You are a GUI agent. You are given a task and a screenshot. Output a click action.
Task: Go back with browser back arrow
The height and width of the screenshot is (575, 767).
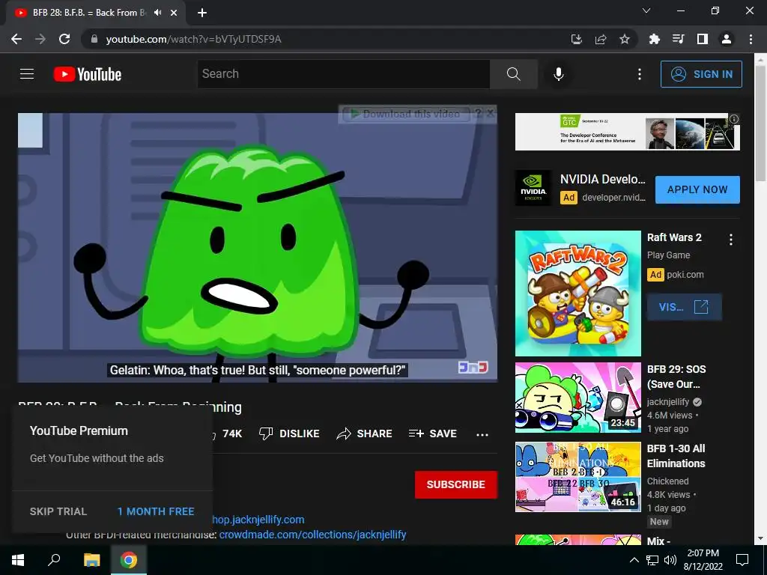(16, 39)
